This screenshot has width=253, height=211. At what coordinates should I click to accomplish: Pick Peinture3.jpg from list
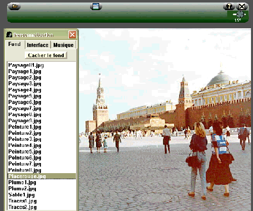(x=41, y=139)
